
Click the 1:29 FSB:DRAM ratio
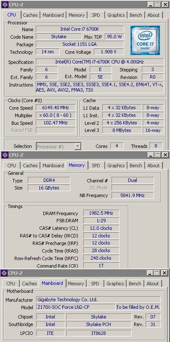(101, 221)
